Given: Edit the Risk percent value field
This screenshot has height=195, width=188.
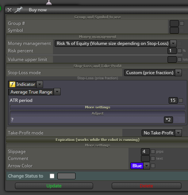Looking at the screenshot, I should tap(172, 51).
